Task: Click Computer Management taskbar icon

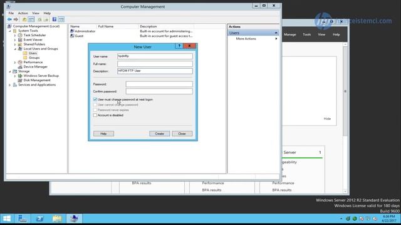Action: pos(74,219)
